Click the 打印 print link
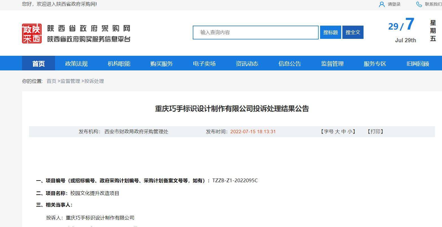This screenshot has height=227, width=442. [x=375, y=132]
